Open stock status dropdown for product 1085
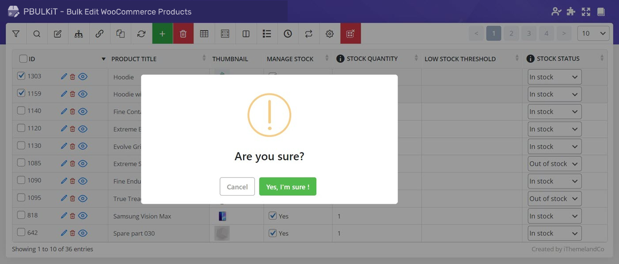This screenshot has width=619, height=264. pos(554,164)
